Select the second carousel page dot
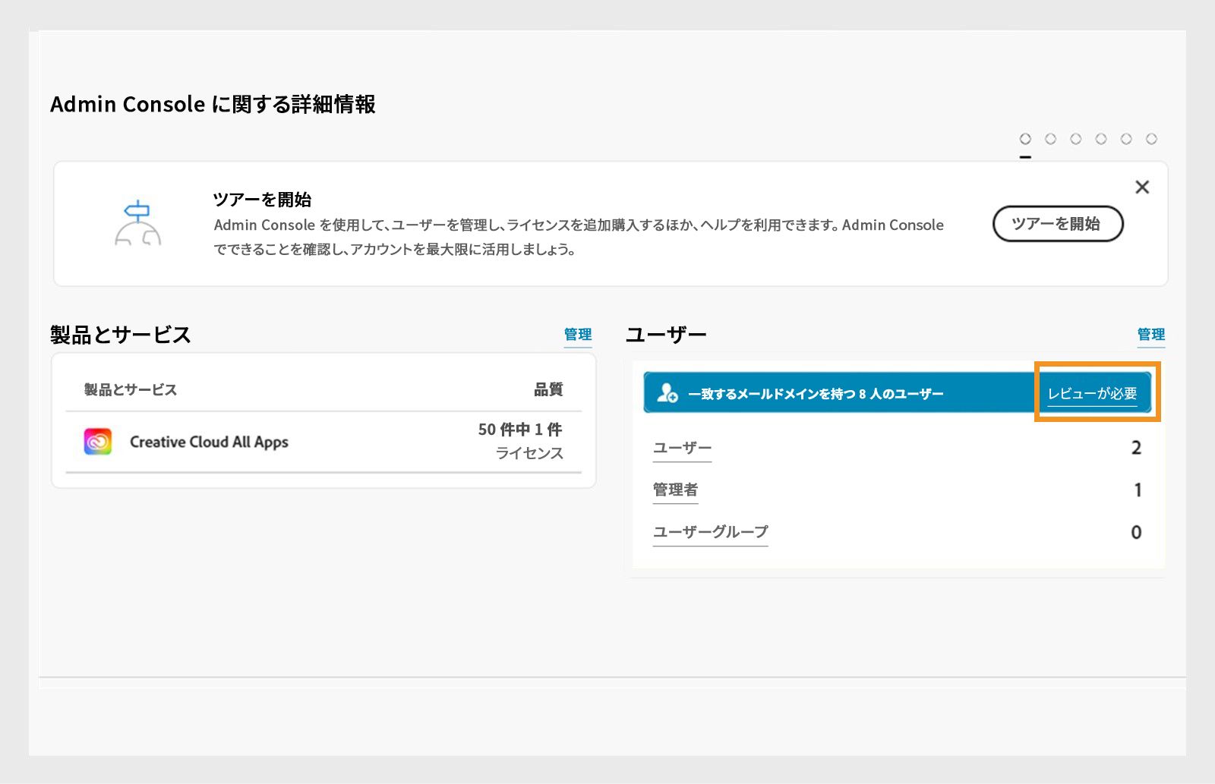 1050,139
